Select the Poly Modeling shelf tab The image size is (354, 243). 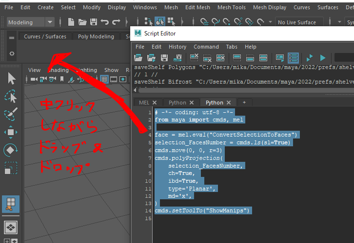coord(96,36)
